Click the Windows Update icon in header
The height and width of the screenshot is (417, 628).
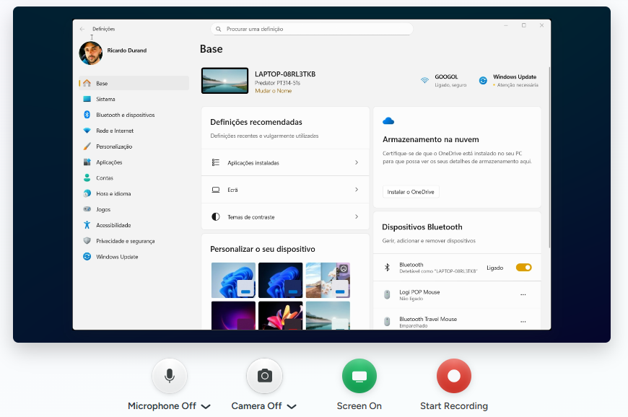483,80
